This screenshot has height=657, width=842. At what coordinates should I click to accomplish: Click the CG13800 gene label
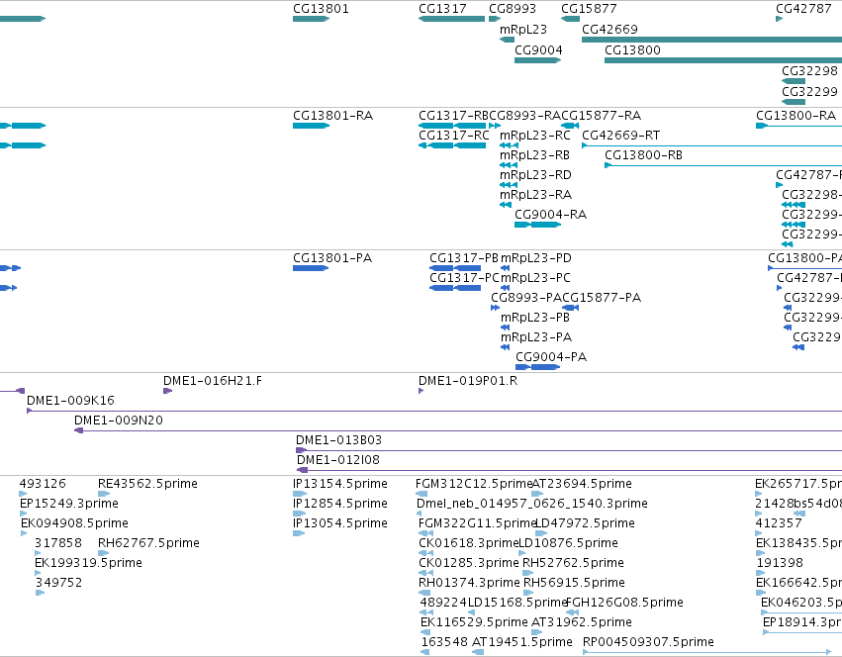(632, 50)
